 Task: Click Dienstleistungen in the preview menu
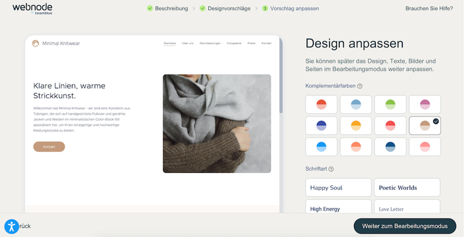pyautogui.click(x=210, y=43)
